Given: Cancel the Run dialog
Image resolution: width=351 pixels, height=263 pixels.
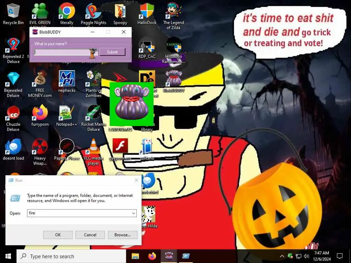Looking at the screenshot, I should pos(90,235).
